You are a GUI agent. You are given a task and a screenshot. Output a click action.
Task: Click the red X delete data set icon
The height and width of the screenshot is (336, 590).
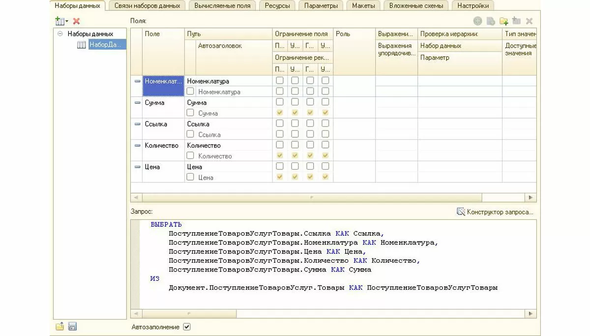pyautogui.click(x=76, y=21)
